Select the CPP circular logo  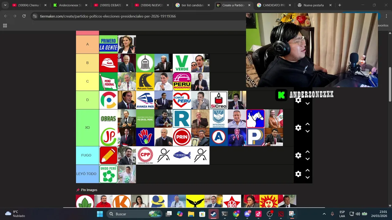[145, 156]
